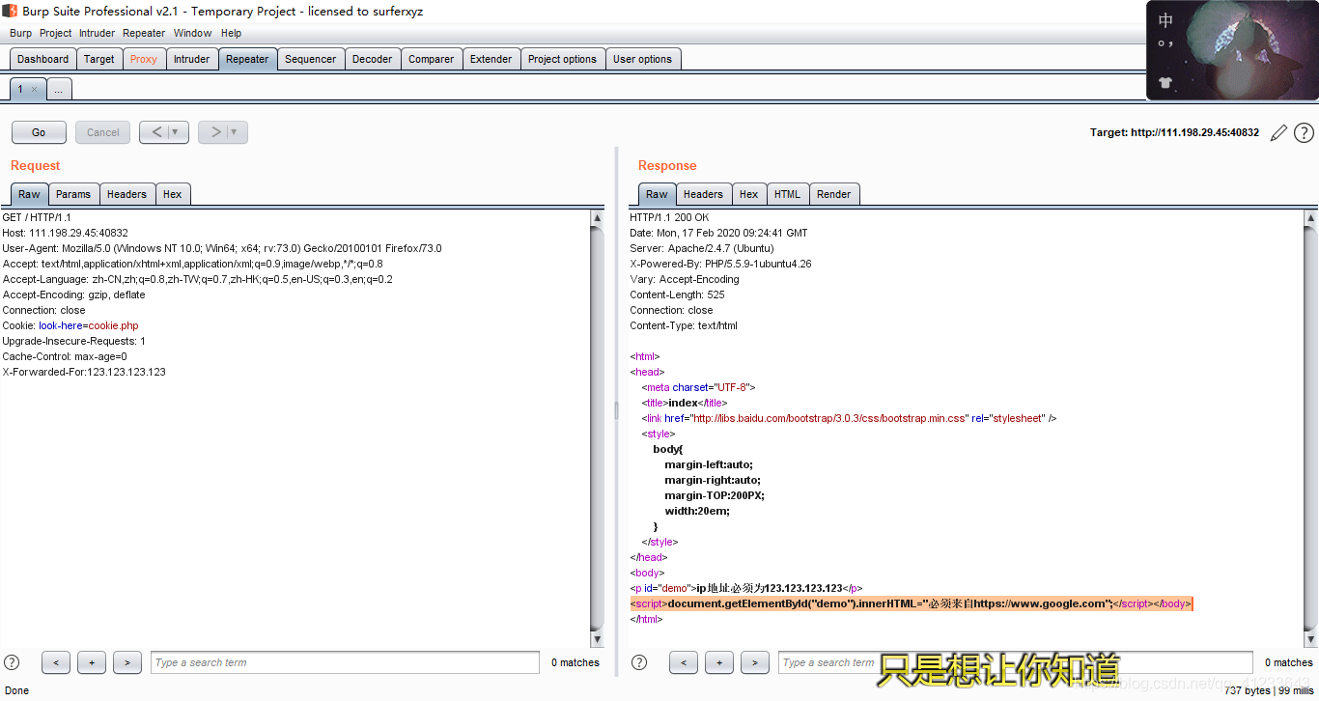Open the Burp menu
Screen dimensions: 1319x701
pyautogui.click(x=20, y=33)
